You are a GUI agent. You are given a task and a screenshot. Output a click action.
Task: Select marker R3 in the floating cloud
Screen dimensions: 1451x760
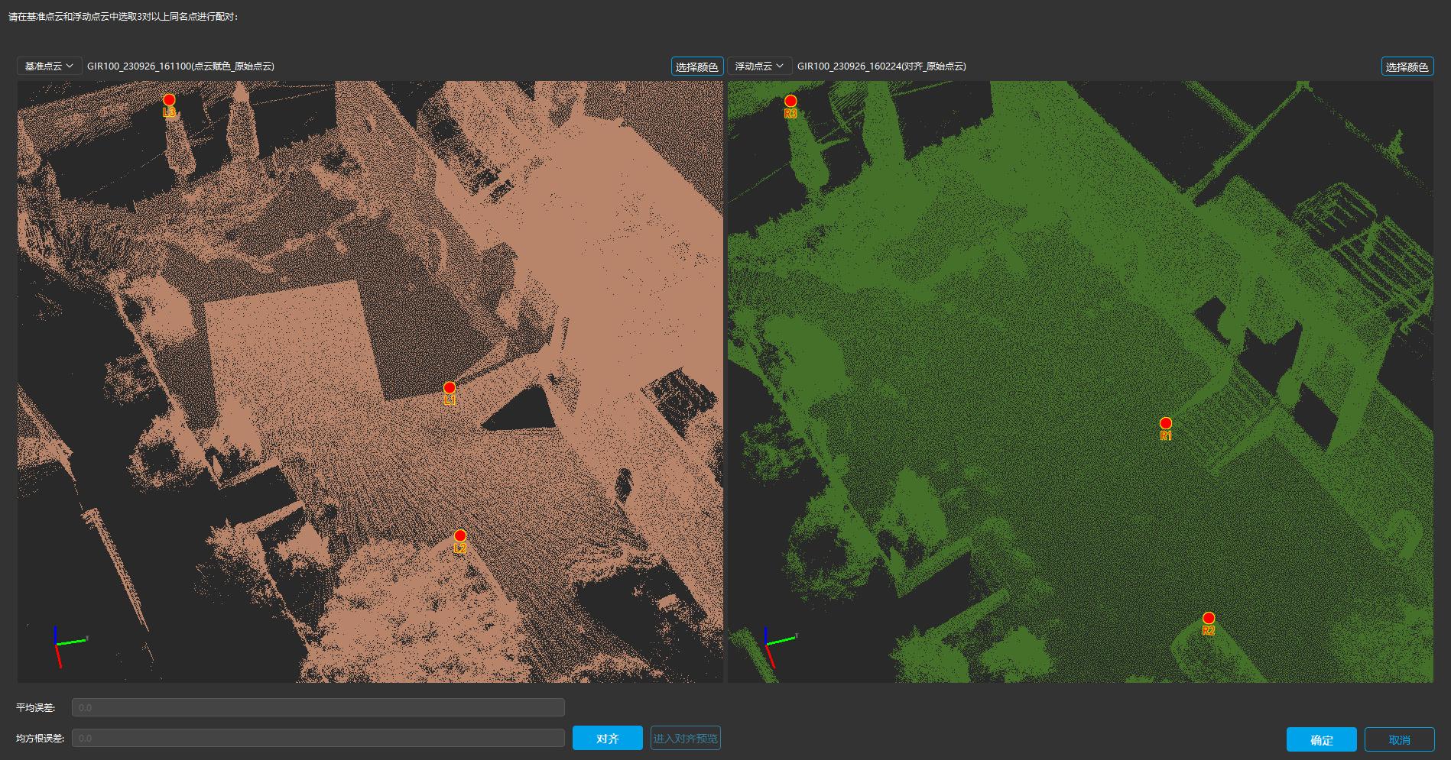coord(790,101)
